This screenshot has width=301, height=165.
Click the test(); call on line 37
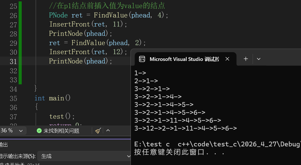pyautogui.click(x=62, y=116)
